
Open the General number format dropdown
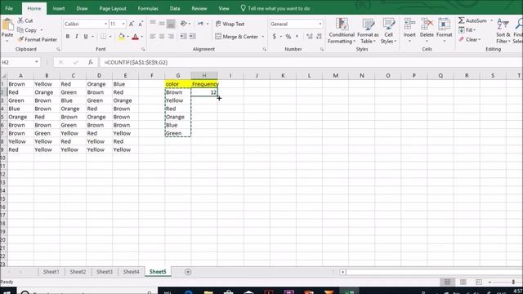[x=320, y=24]
